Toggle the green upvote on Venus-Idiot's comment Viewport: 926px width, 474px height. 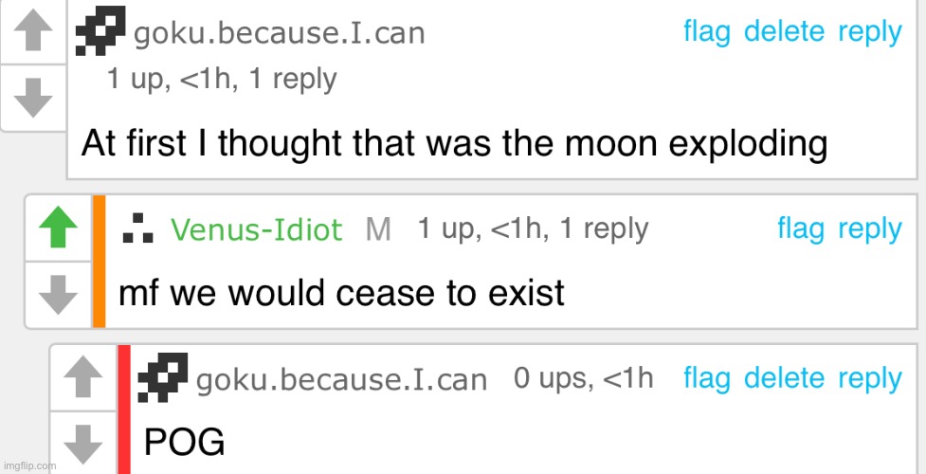click(x=58, y=228)
